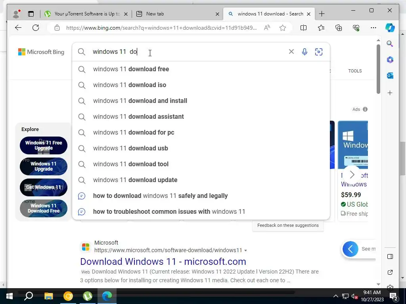The height and width of the screenshot is (304, 406).
Task: Click the Get Windows 11 explore chip
Action: pos(44,187)
